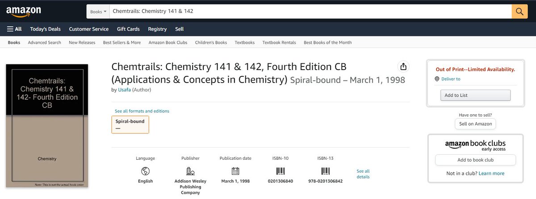Open See all formats and editions link

(x=142, y=111)
